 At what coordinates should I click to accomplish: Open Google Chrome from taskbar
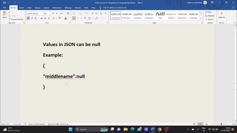160,129
